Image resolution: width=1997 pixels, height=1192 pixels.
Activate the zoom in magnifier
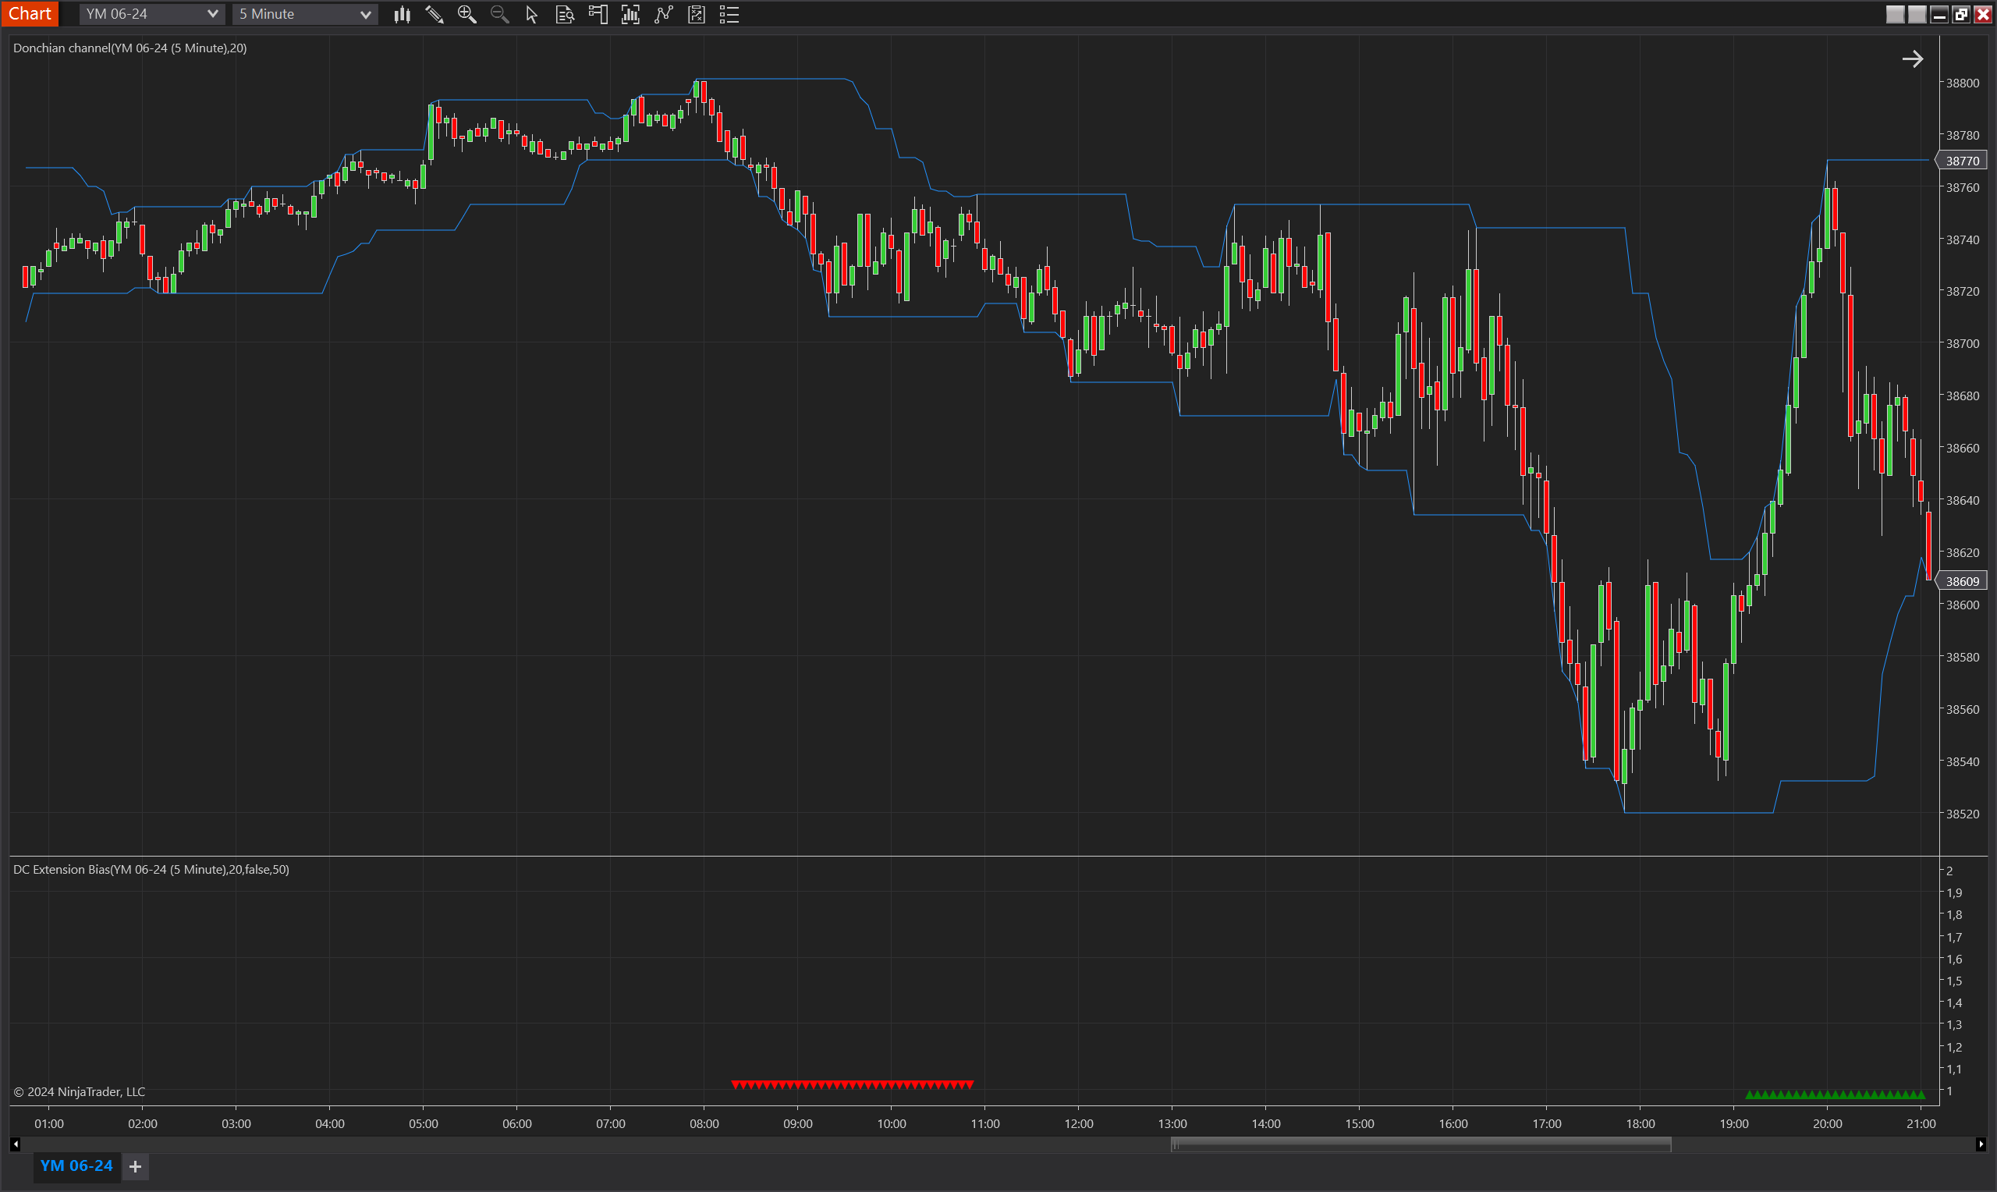[x=466, y=15]
